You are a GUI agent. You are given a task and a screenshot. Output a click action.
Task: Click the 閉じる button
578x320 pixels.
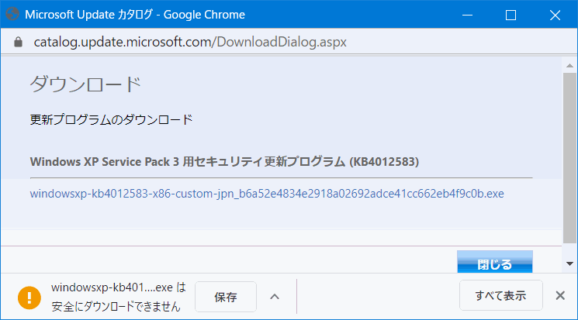[495, 262]
